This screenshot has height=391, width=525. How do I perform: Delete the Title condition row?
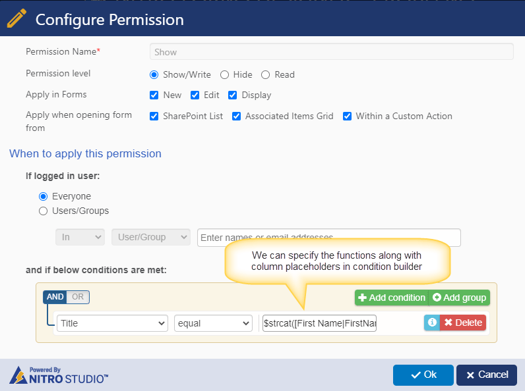coord(463,323)
